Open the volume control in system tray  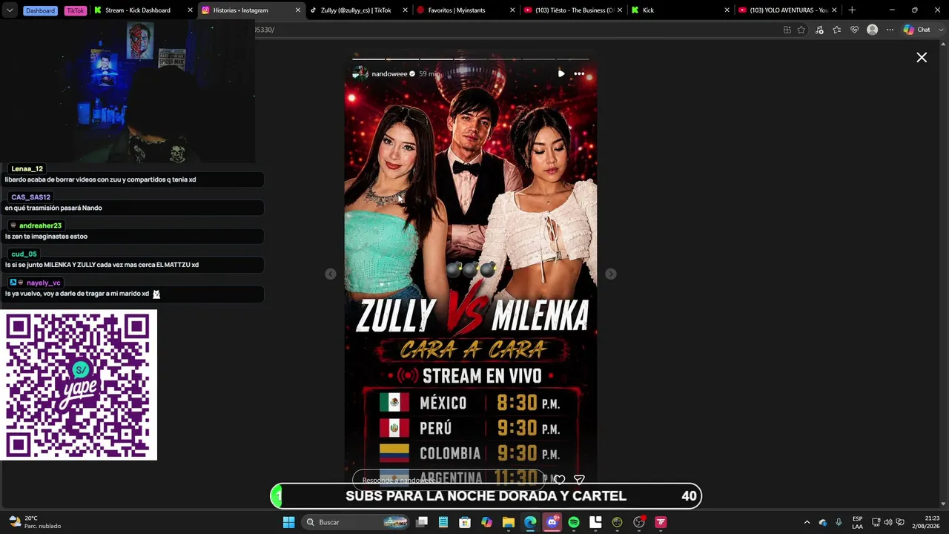888,522
